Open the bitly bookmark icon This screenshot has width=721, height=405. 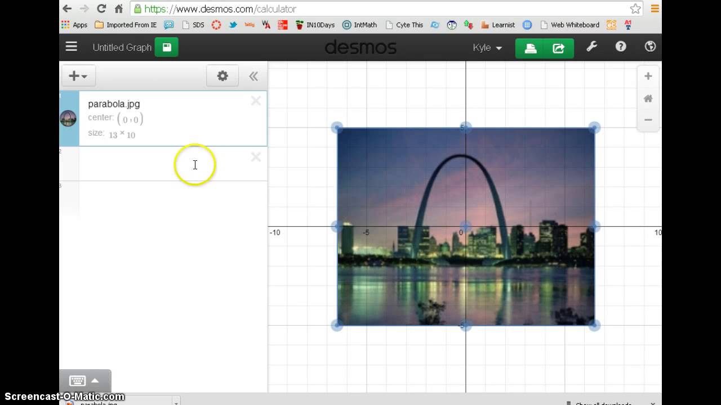tap(250, 25)
